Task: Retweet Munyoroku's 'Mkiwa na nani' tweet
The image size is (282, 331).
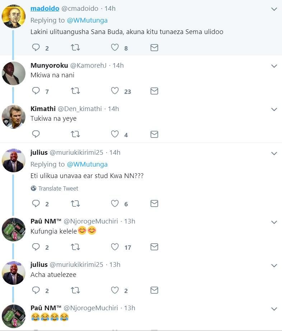Action: pos(75,91)
